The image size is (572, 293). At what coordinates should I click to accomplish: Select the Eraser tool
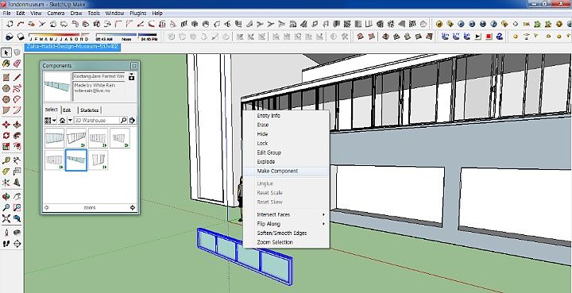coord(17,64)
